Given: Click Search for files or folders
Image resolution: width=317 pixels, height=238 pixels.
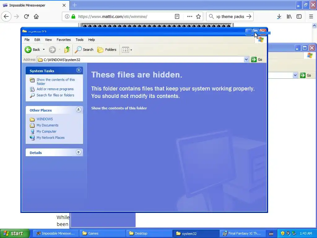Looking at the screenshot, I should click(55, 95).
